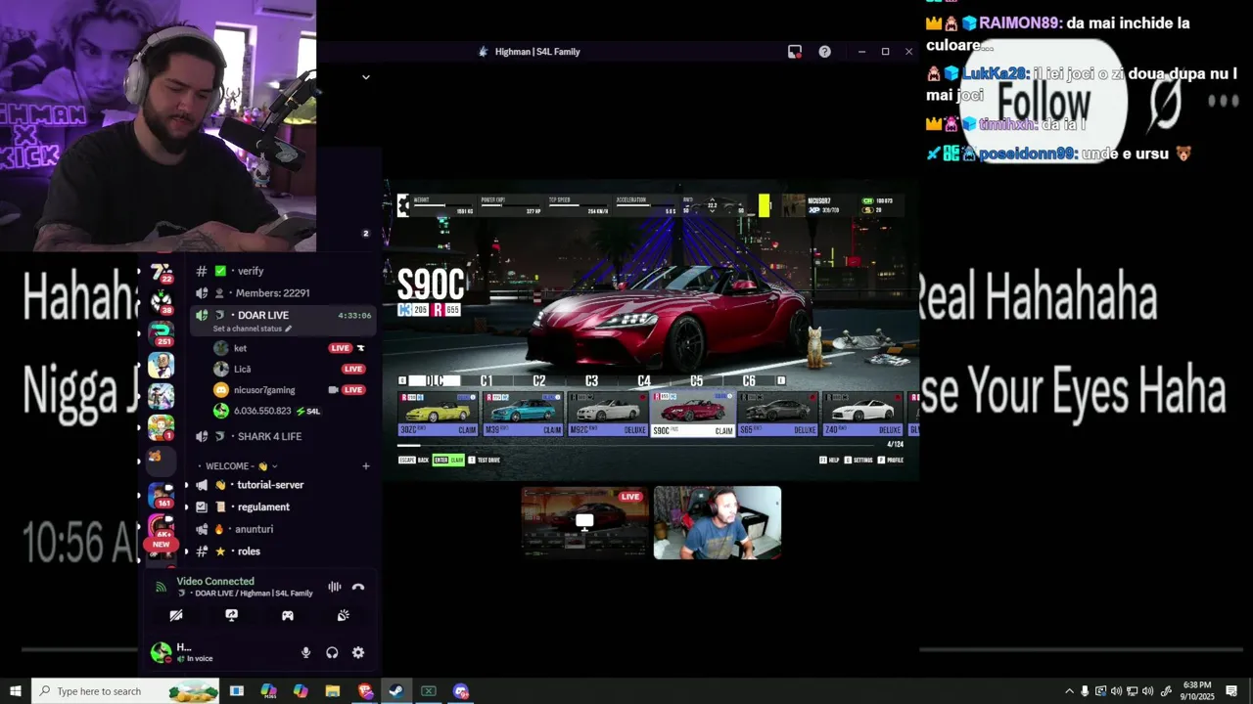The height and width of the screenshot is (704, 1253).
Task: Select the white Z40 car card
Action: point(862,415)
